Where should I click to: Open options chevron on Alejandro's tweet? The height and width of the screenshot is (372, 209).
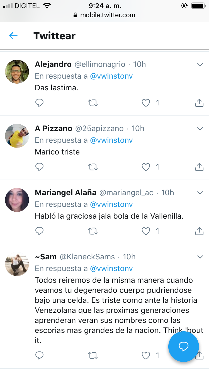[200, 65]
